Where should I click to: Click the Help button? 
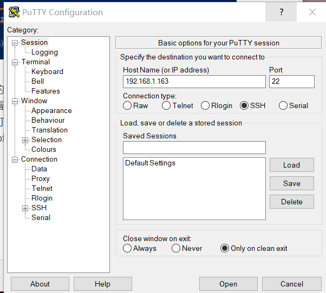pos(103,284)
